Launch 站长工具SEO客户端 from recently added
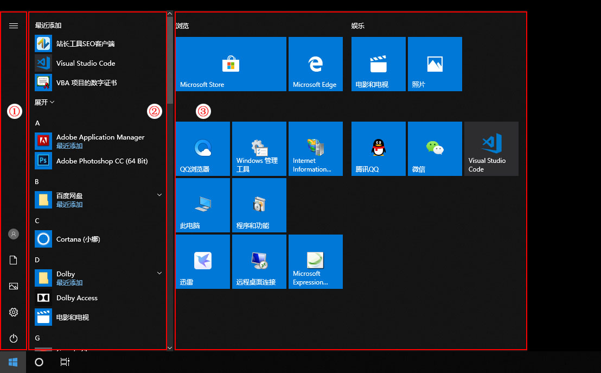Image resolution: width=601 pixels, height=373 pixels. coord(98,44)
